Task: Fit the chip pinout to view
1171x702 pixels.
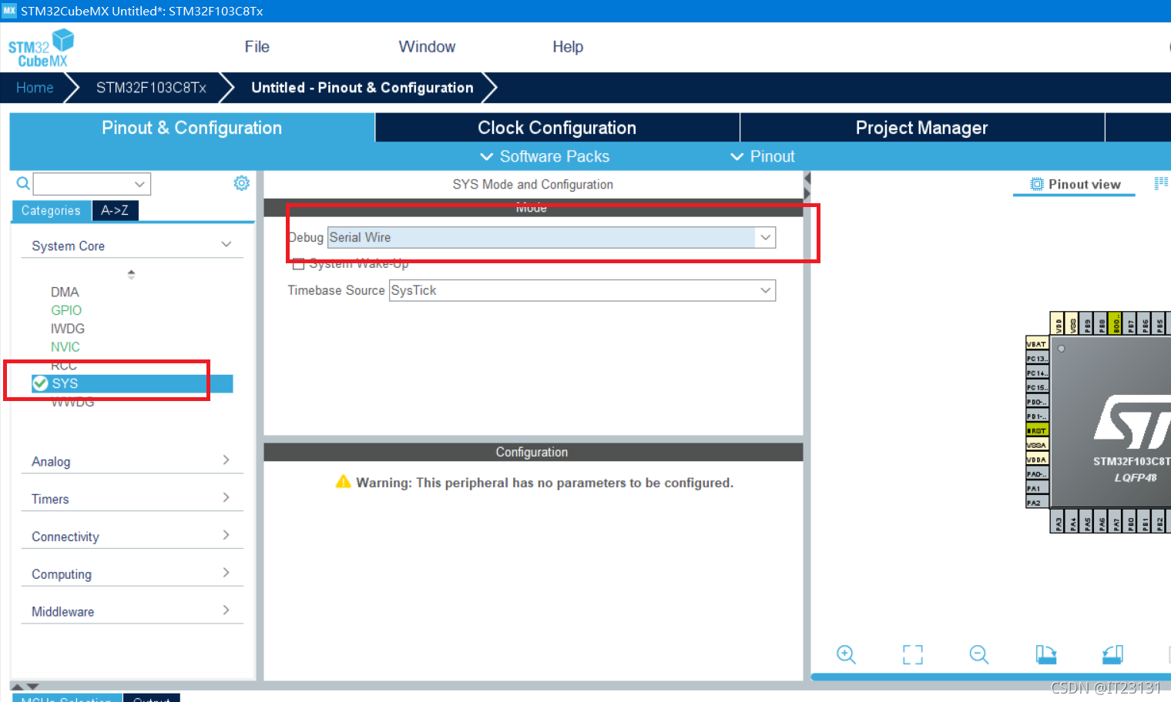Action: [913, 654]
